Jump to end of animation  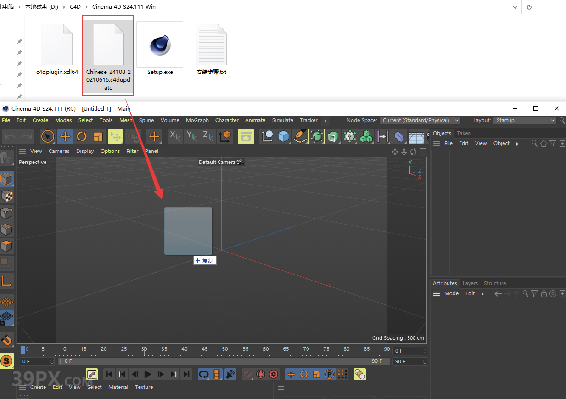pos(186,374)
